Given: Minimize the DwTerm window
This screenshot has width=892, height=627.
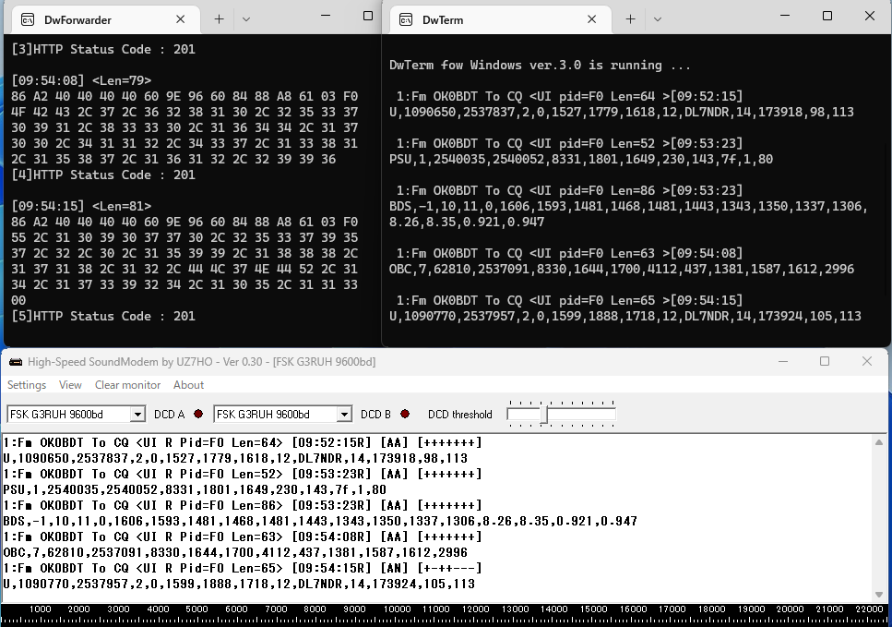Looking at the screenshot, I should pyautogui.click(x=785, y=16).
